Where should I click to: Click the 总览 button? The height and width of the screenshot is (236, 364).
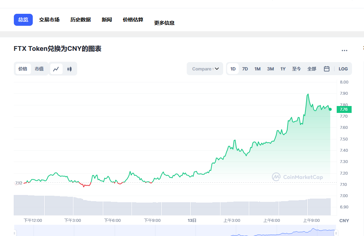tap(23, 20)
